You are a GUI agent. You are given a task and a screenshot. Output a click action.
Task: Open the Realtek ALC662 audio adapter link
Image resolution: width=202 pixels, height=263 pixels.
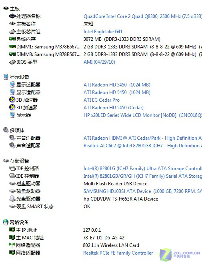click(143, 146)
